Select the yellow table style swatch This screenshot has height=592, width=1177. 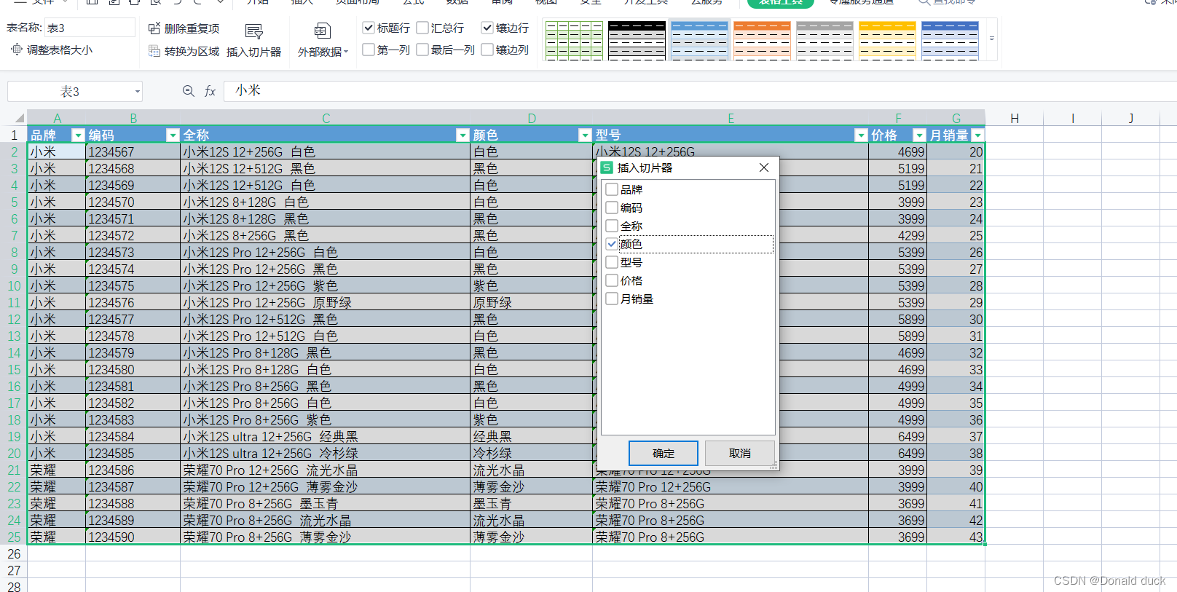[887, 41]
